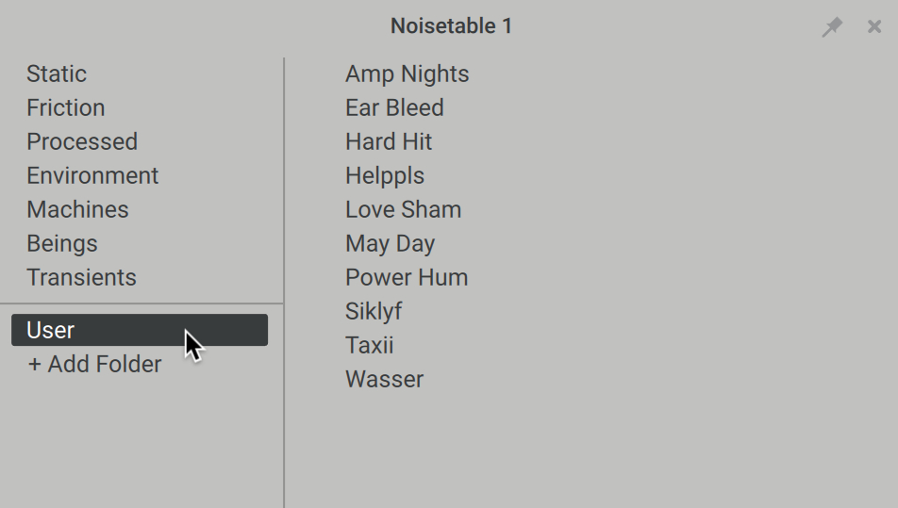
Task: Open the Friction folder
Action: click(66, 107)
